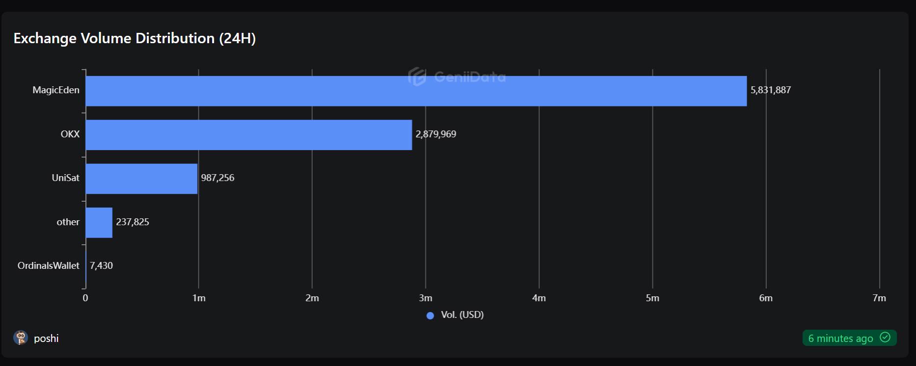Click the Exchange Volume Distribution (24H) title

pyautogui.click(x=135, y=38)
